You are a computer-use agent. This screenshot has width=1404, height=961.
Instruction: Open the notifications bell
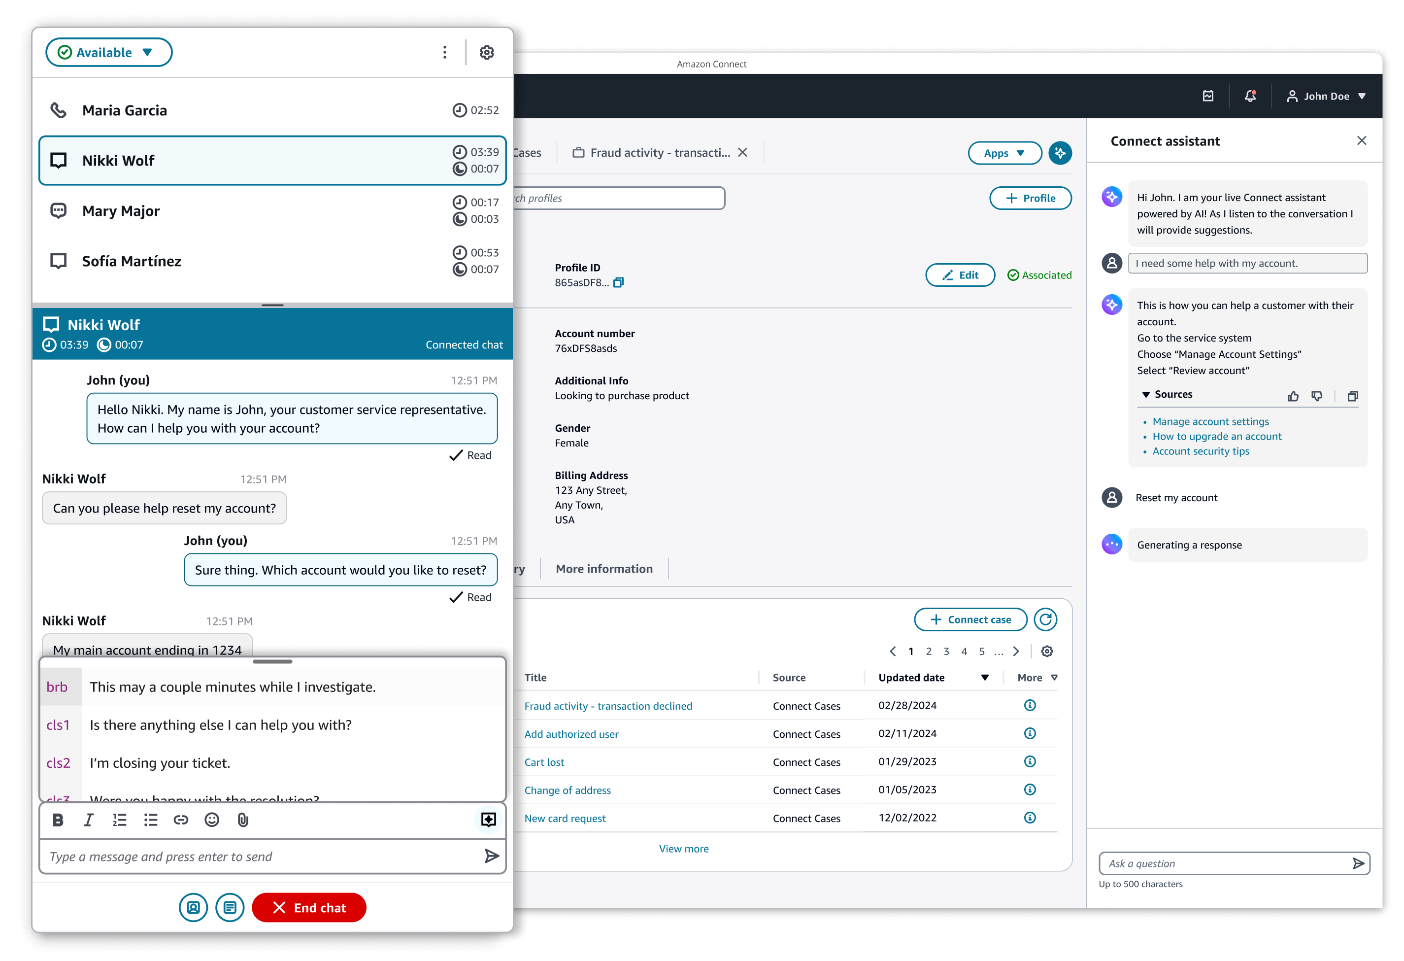coord(1250,96)
